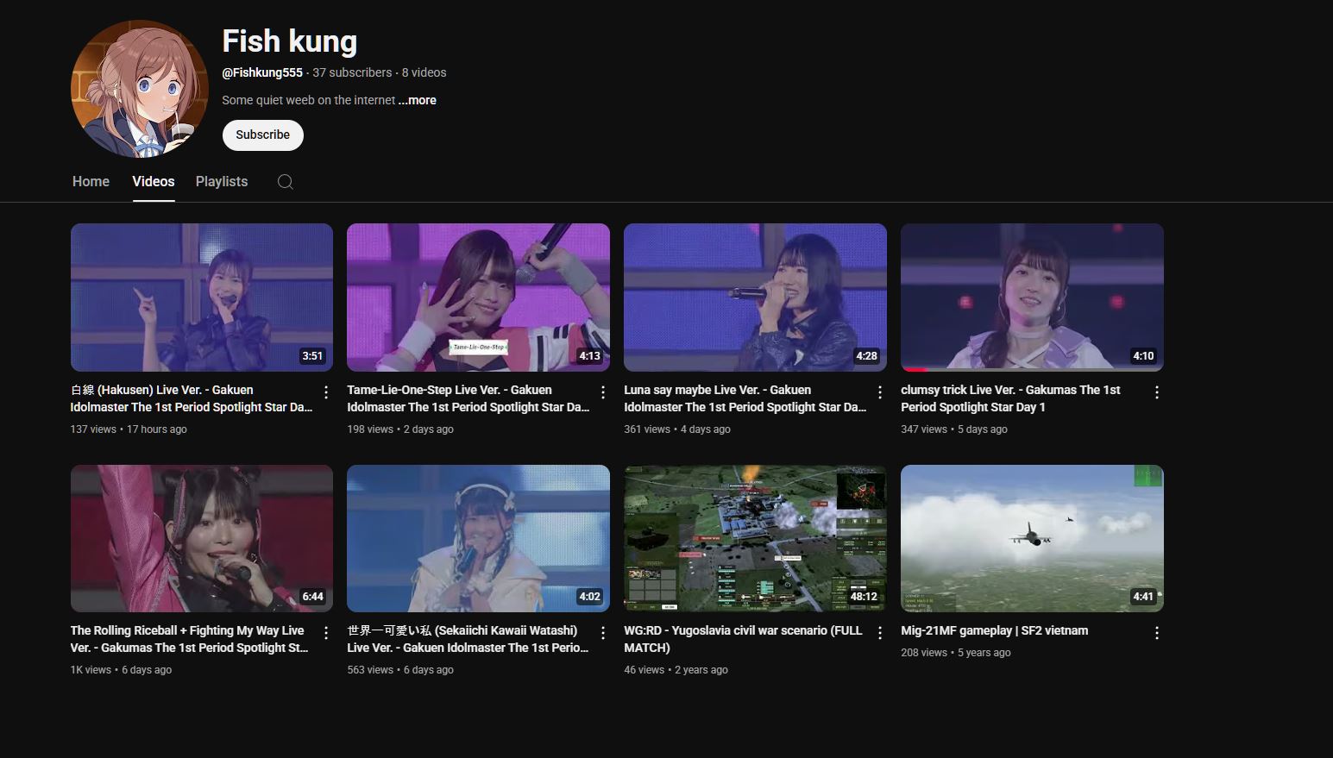Screen dimensions: 1333x758
Task: Click '137 views • 17 hours ago' metadata
Action: pyautogui.click(x=129, y=429)
